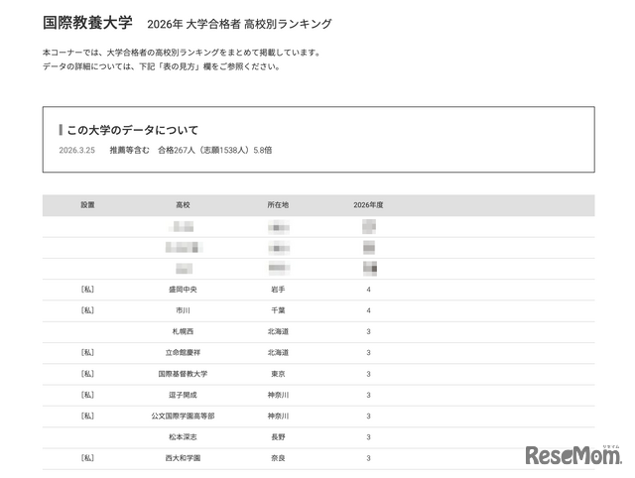The image size is (635, 478).
Task: Click the location 長野
Action: tap(278, 436)
